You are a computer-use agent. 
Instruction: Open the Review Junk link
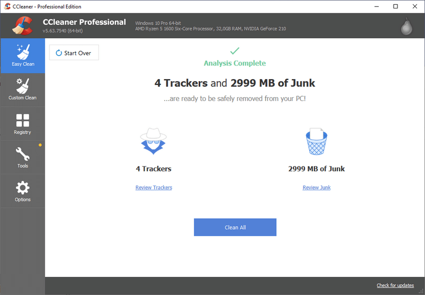pos(316,188)
